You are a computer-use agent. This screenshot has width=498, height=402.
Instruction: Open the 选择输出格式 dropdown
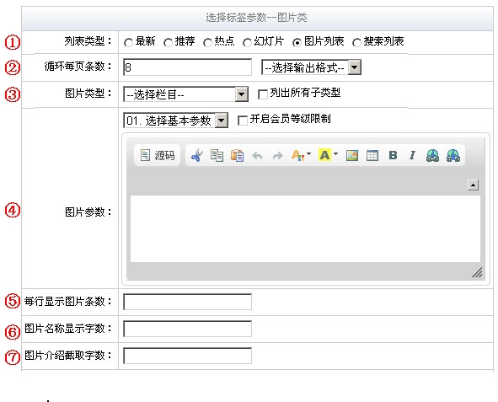311,67
